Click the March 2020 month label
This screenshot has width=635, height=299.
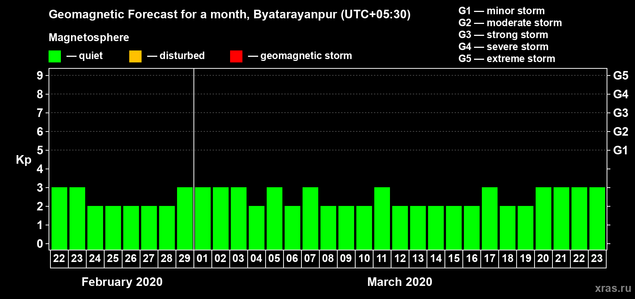pos(400,282)
